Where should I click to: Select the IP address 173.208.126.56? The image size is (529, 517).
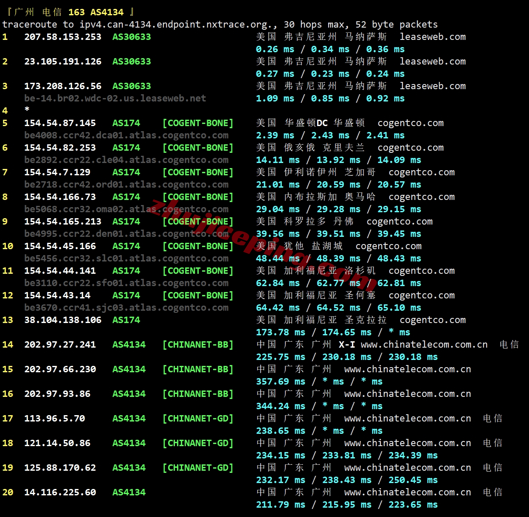pos(63,86)
